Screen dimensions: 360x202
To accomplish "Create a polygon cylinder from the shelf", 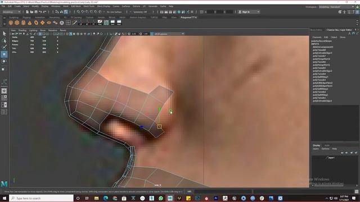I will click(24, 22).
